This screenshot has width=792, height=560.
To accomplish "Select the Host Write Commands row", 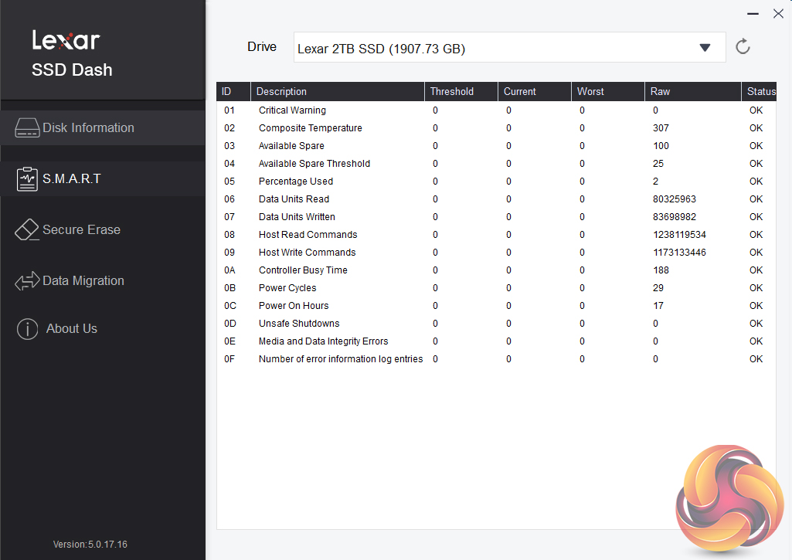I will click(x=497, y=253).
